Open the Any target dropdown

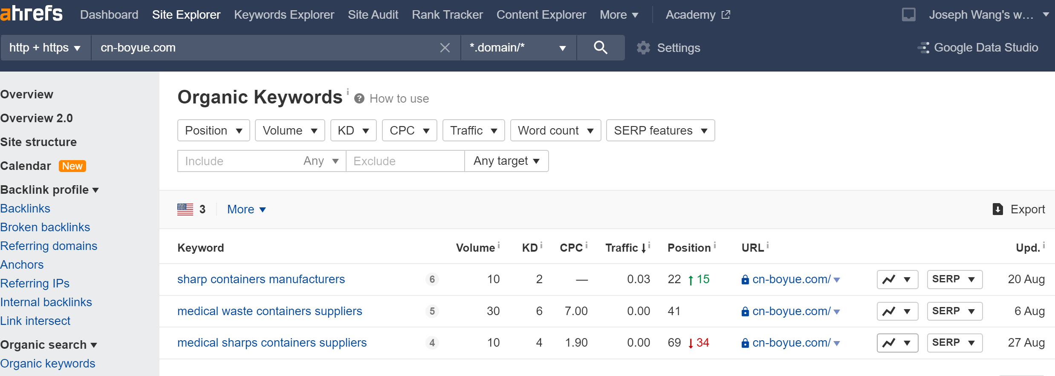point(506,161)
